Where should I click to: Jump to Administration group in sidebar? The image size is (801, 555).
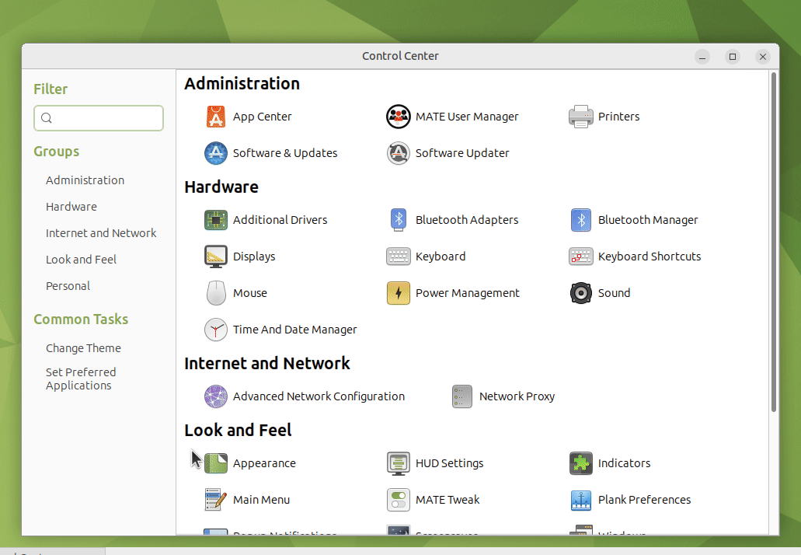coord(85,180)
